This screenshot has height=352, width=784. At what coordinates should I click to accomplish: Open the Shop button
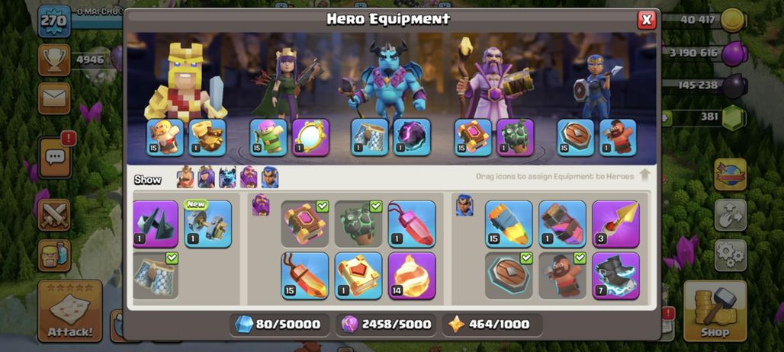pos(715,311)
